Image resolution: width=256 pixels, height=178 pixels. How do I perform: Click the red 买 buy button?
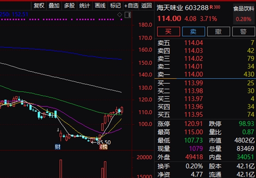point(169,32)
